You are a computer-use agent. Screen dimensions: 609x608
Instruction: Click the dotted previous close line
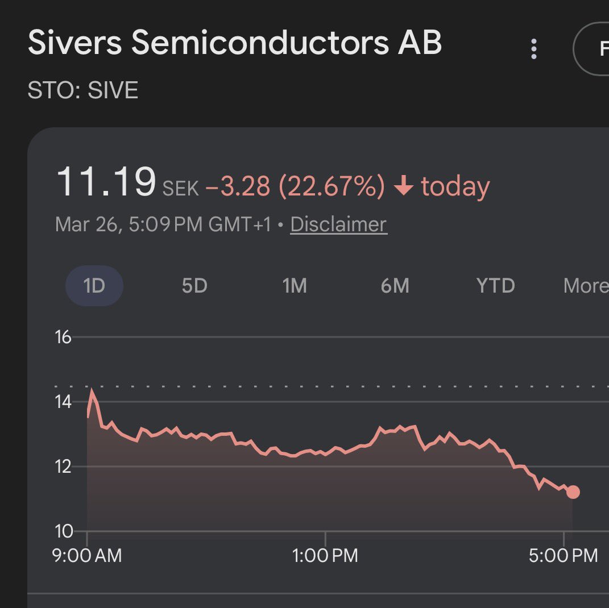(341, 386)
